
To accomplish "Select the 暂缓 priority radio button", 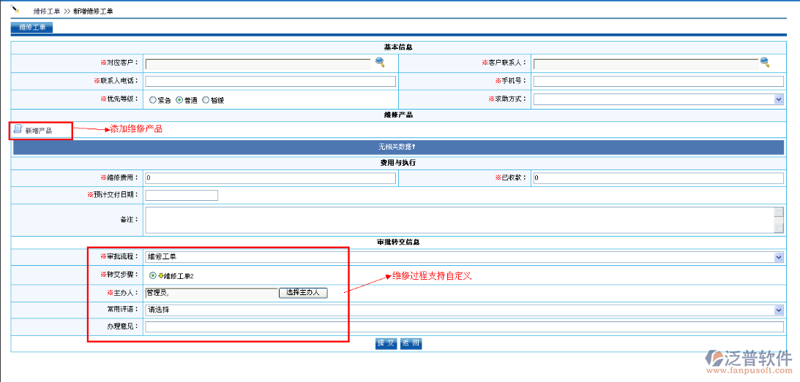I will pos(206,100).
